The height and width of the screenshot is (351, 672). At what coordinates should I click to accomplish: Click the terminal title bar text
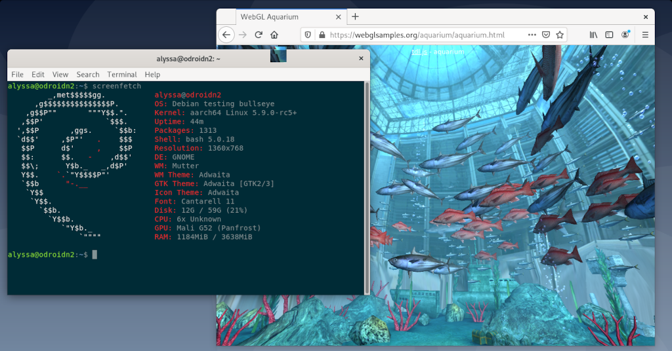(188, 58)
